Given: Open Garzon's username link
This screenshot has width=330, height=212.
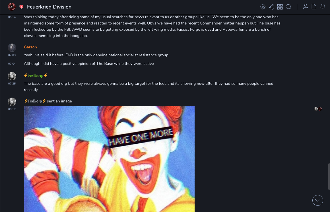Looking at the screenshot, I should [30, 47].
